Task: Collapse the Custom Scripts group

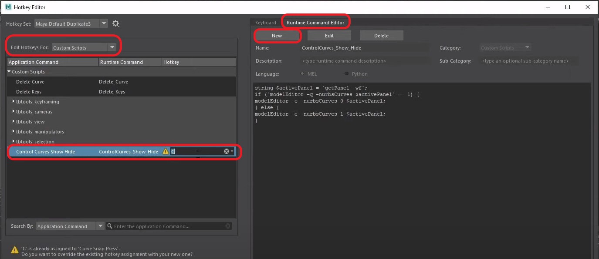Action: [x=9, y=72]
